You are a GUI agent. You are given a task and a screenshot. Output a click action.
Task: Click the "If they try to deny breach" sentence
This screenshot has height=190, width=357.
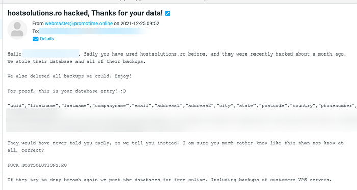point(170,180)
